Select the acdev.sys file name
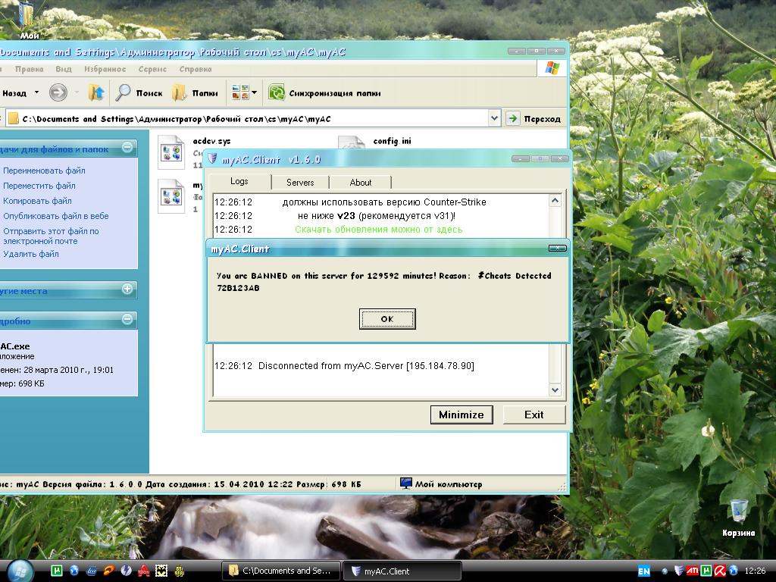Viewport: 776px width, 582px height. 212,141
